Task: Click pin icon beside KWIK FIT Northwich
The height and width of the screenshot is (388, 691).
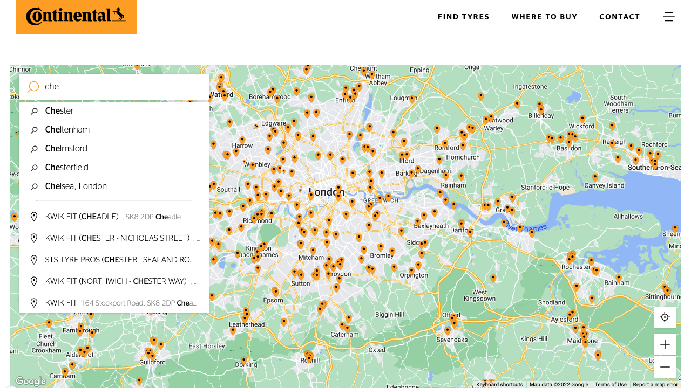Action: coord(34,281)
